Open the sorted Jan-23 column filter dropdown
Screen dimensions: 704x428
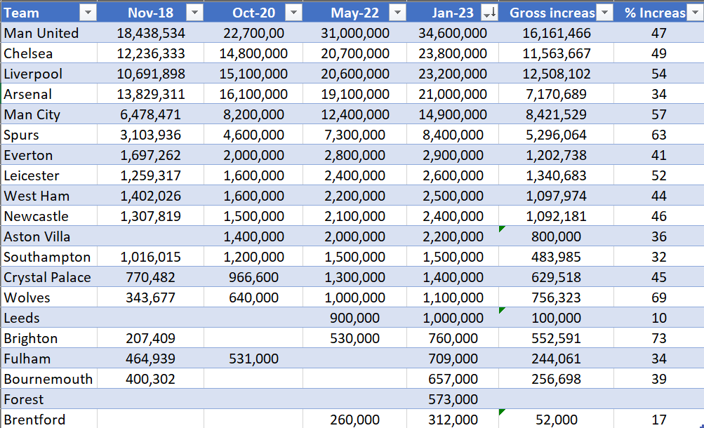coord(489,13)
